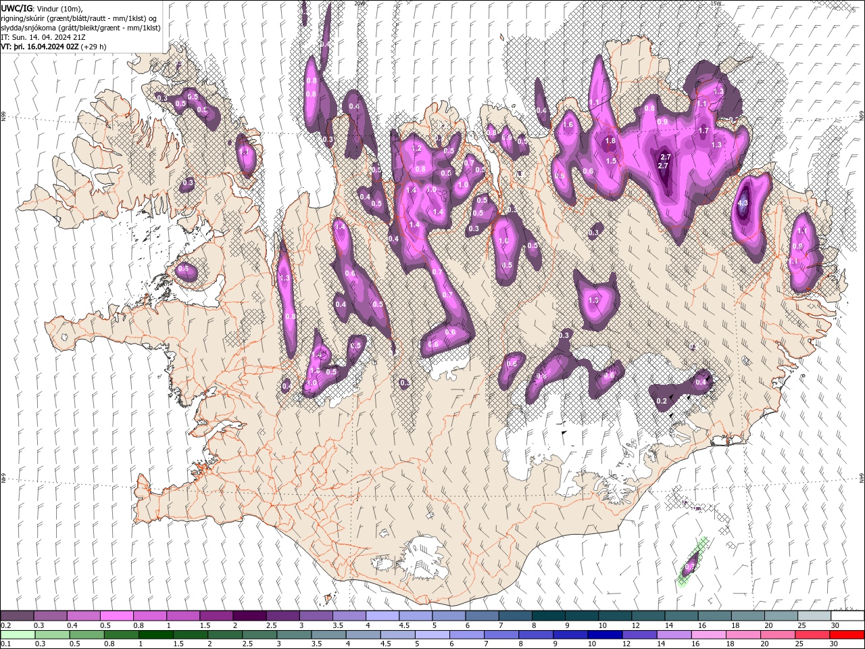Pick the bright pink snow swatch between 0.5 and 0.8
The height and width of the screenshot is (649, 865).
pos(116,616)
